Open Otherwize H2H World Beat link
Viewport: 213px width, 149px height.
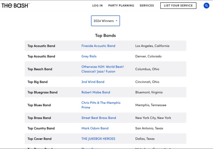click(103, 69)
